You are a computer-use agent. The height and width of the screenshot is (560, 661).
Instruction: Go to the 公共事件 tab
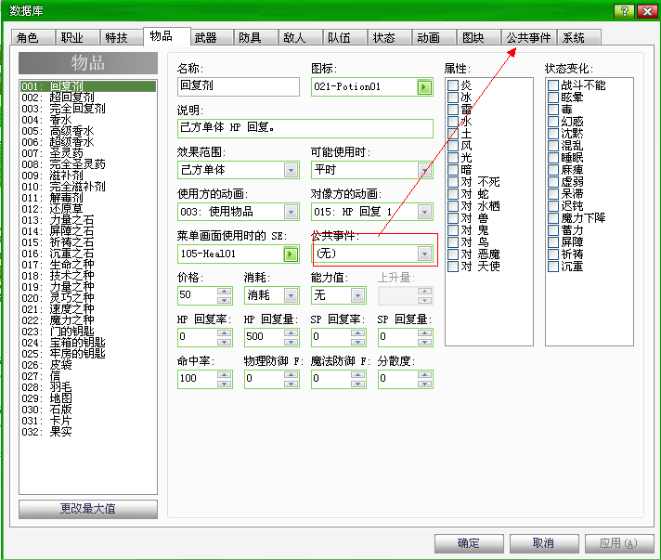(x=528, y=37)
